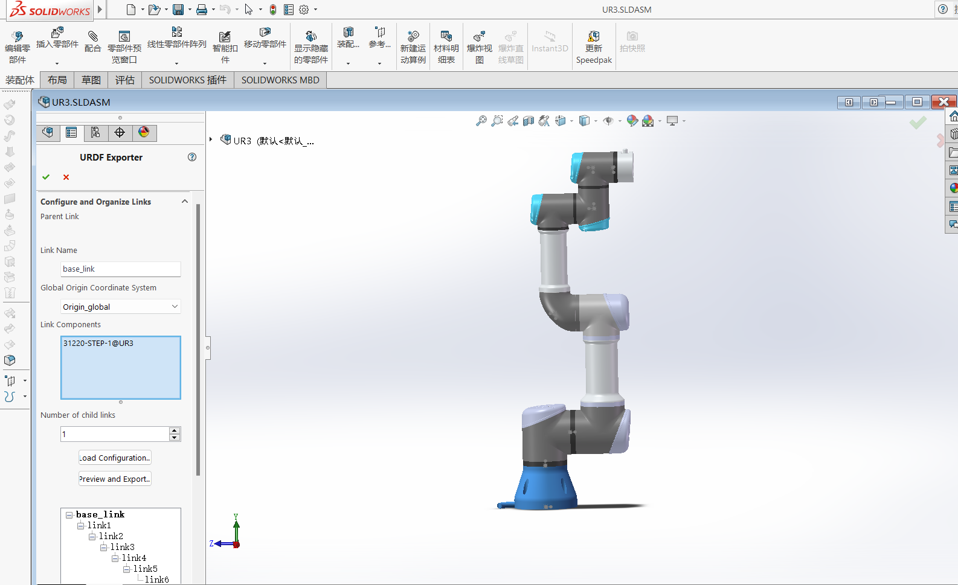Open the DimXpertManager crosshair tab

pyautogui.click(x=120, y=133)
